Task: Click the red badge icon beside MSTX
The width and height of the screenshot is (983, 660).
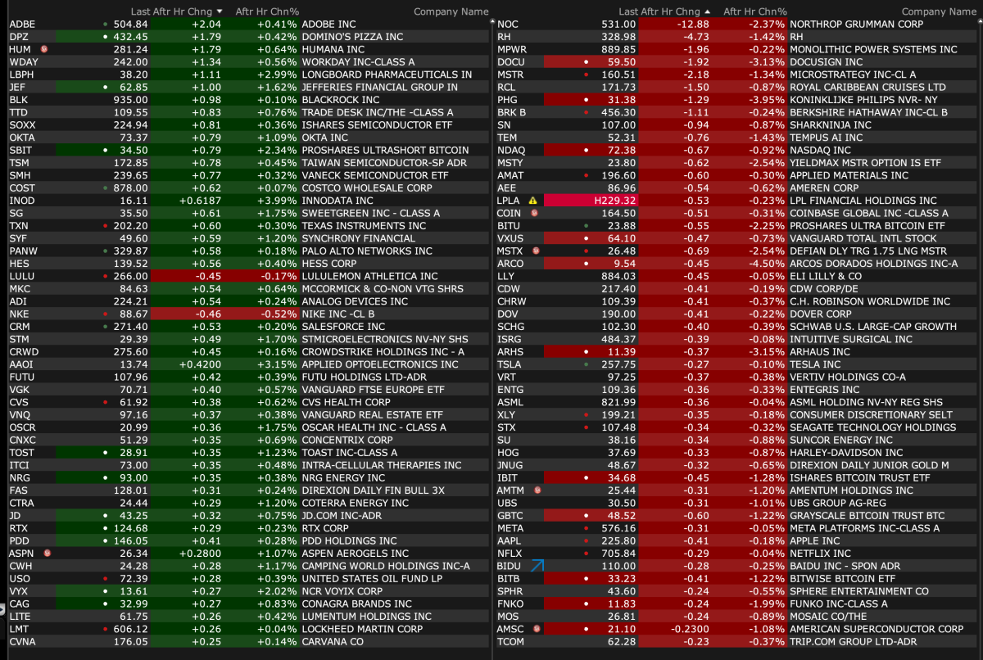Action: click(536, 251)
